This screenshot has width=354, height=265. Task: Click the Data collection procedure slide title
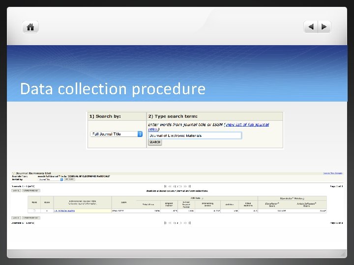(x=113, y=89)
